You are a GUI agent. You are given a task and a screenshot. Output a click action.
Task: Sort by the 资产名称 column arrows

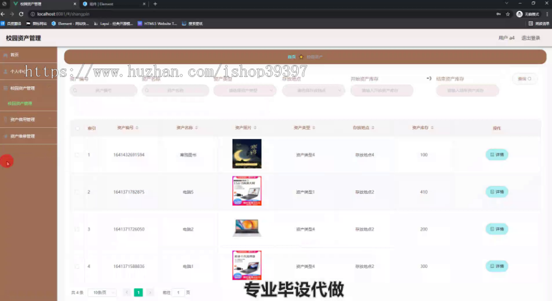point(196,128)
